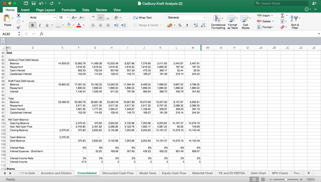321x182 pixels.
Task: Center the cell text horizontally
Action: coord(101,25)
